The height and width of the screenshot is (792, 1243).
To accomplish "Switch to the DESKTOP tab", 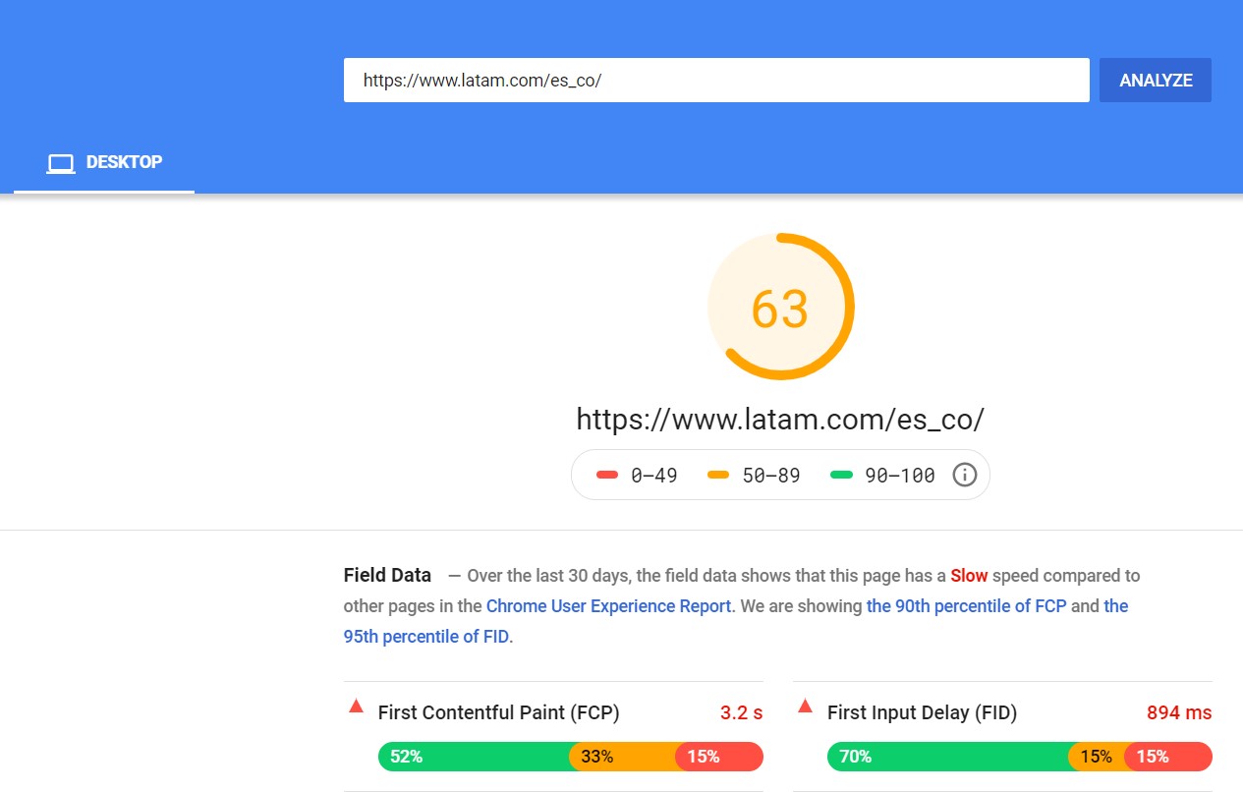I will point(104,163).
